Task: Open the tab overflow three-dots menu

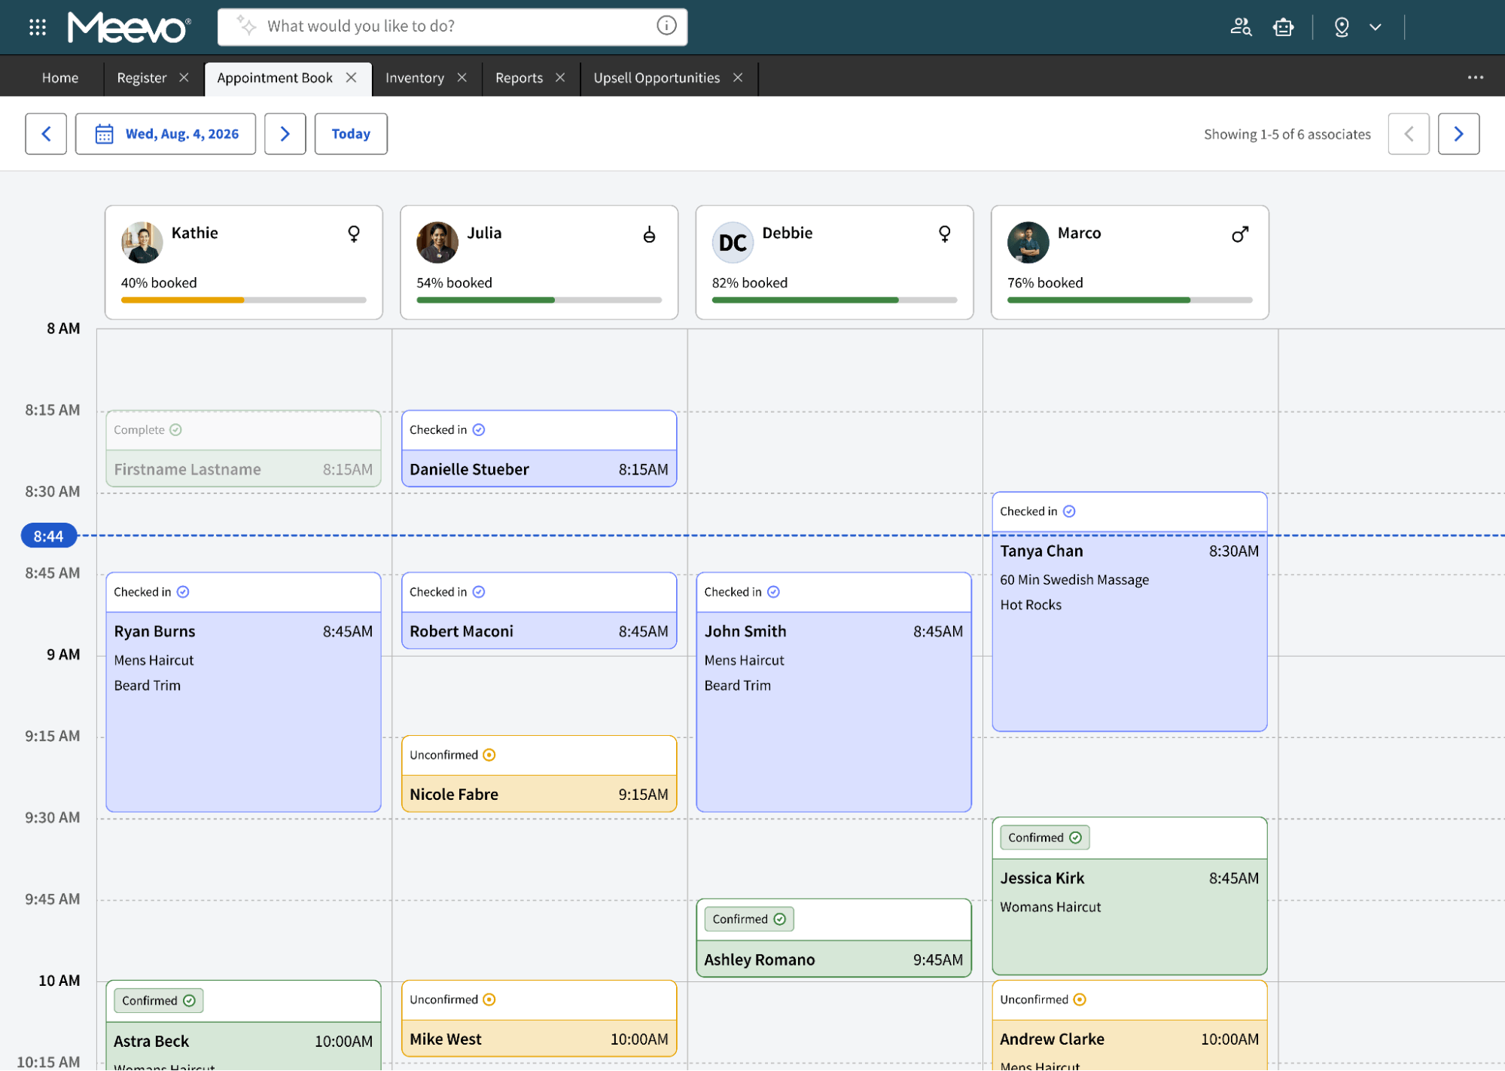Action: (1476, 78)
